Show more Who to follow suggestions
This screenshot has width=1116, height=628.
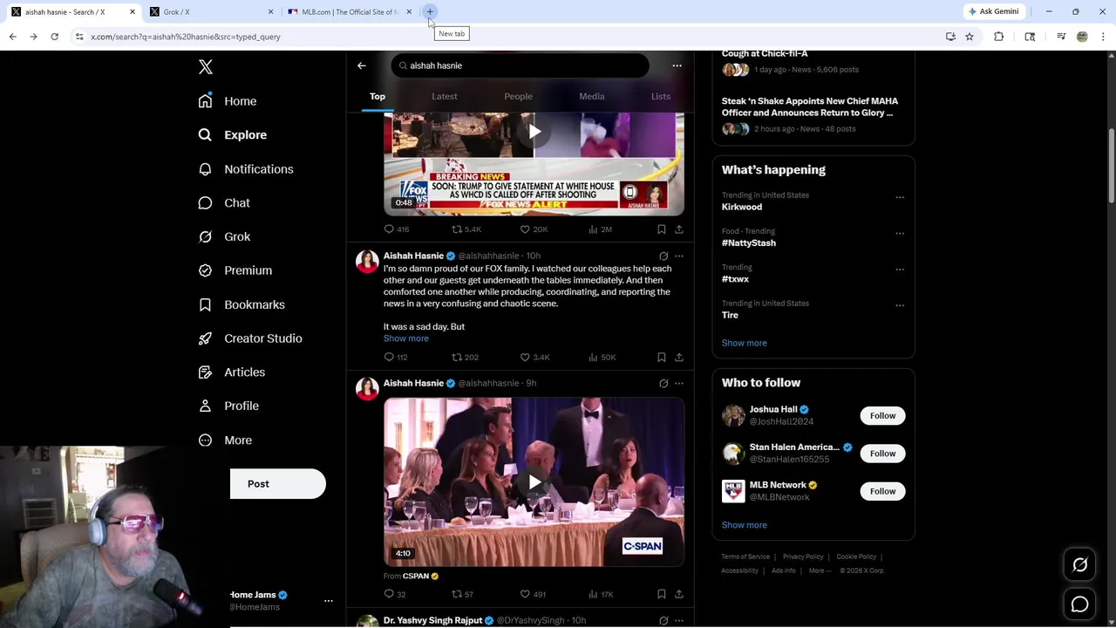coord(745,525)
